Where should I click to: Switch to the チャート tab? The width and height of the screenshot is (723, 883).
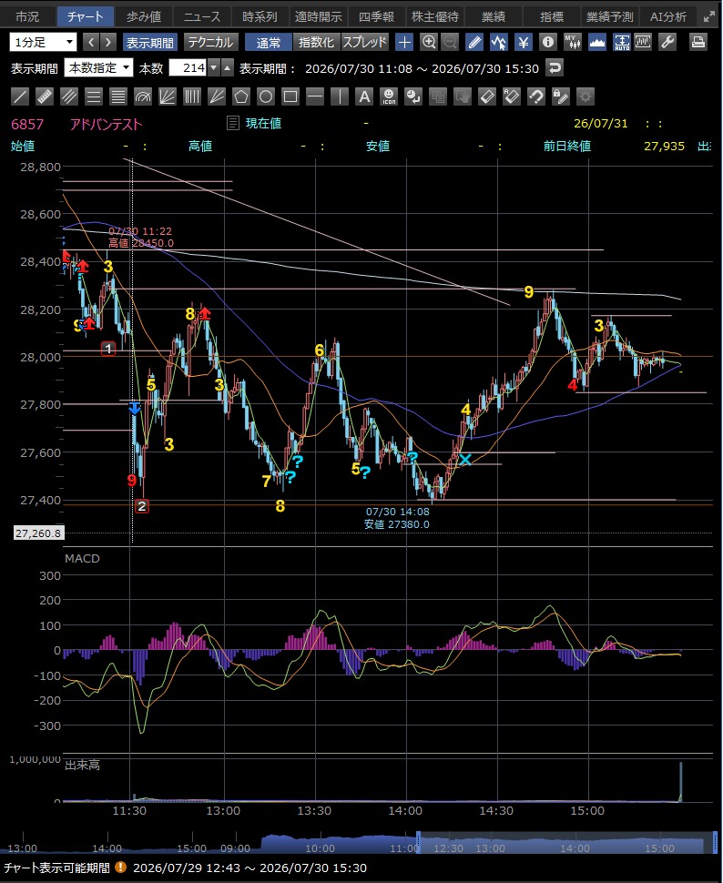click(86, 17)
